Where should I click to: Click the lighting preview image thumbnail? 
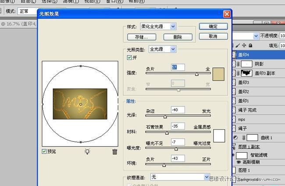[x=80, y=104]
